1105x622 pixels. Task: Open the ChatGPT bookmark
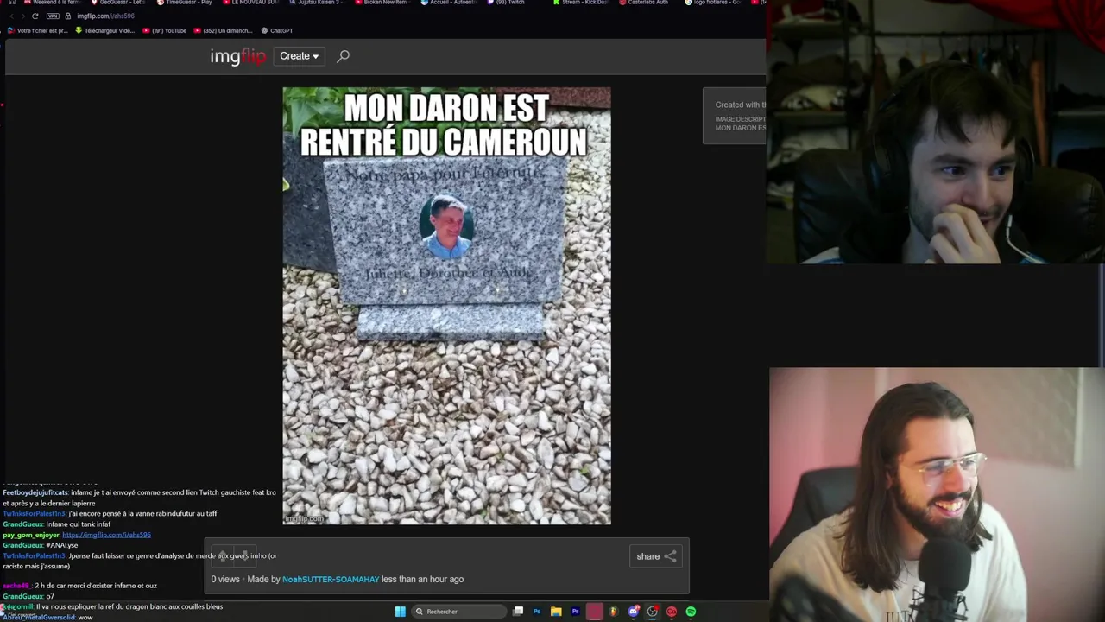pos(277,30)
